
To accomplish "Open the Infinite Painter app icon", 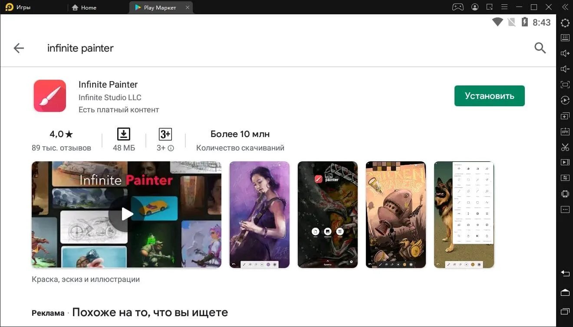I will 50,96.
